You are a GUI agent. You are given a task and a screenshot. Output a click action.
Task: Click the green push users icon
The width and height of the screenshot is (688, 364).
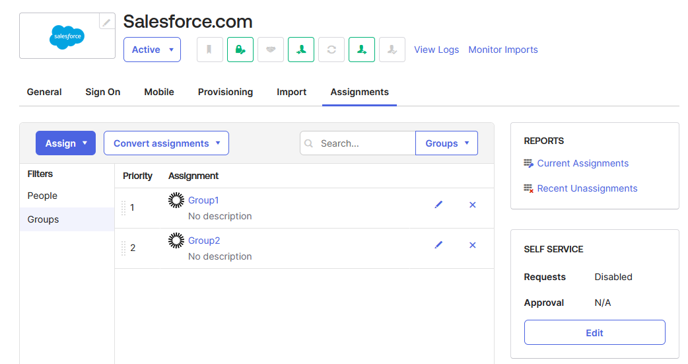pyautogui.click(x=362, y=50)
